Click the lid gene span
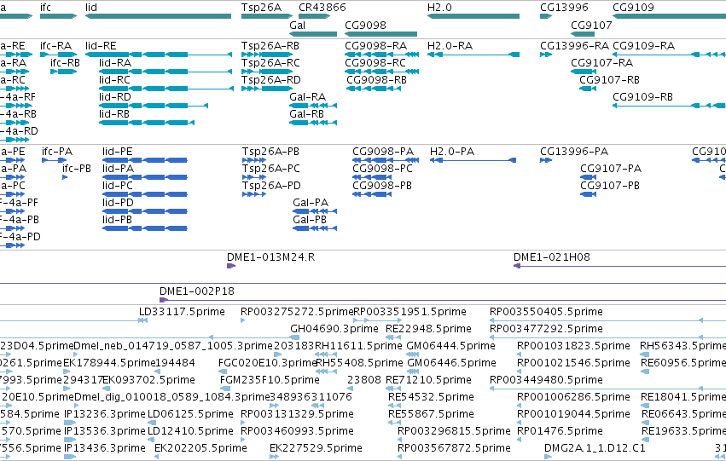Image resolution: width=726 pixels, height=461 pixels. [159, 16]
